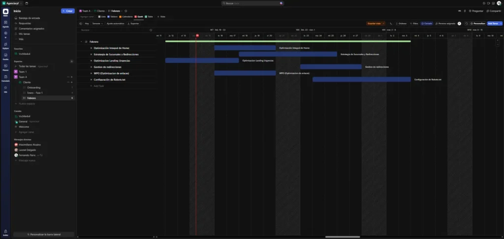Click the automations icon left of Preguntar
This screenshot has width=504, height=239.
coord(465,11)
